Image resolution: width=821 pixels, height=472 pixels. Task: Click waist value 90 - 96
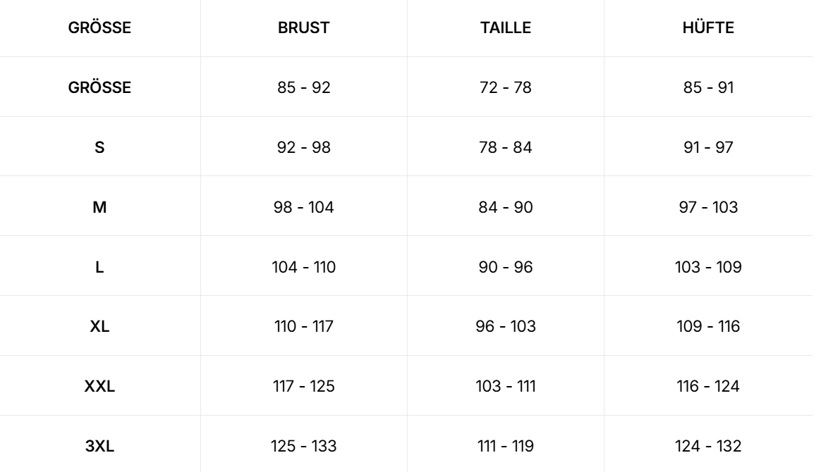pyautogui.click(x=505, y=268)
